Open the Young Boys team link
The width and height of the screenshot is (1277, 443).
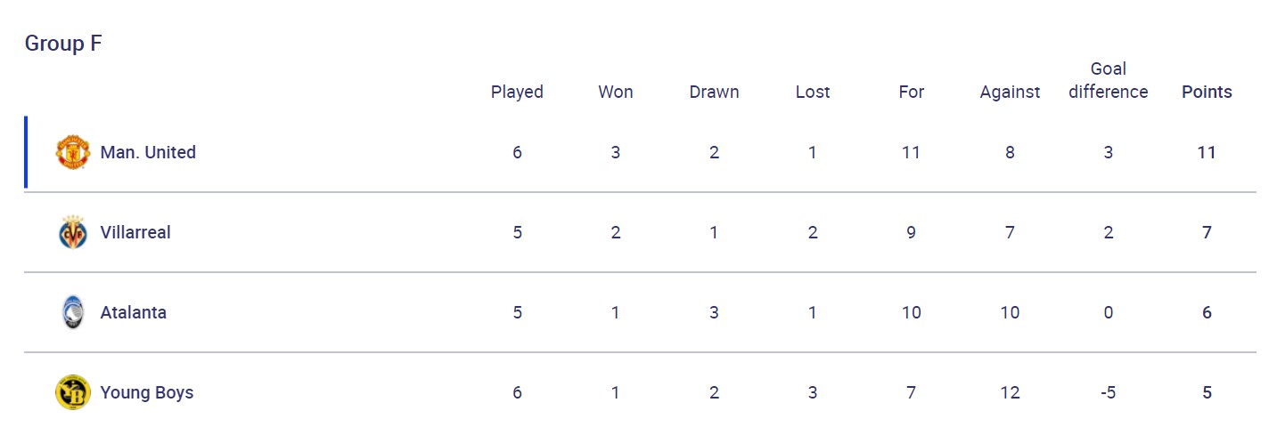146,392
